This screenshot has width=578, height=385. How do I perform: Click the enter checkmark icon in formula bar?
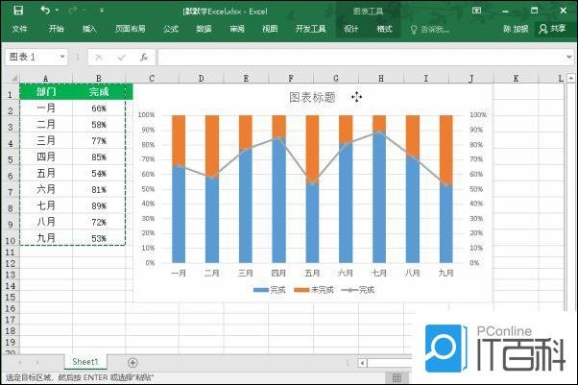(121, 58)
